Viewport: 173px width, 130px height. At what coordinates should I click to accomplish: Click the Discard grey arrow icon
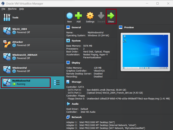point(101,16)
